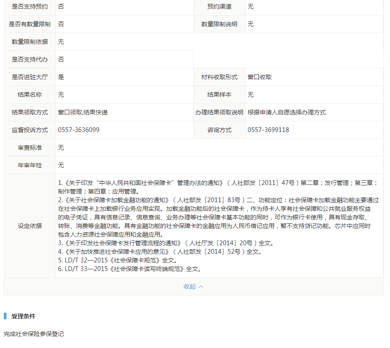
Task: Click the 受理条件 section heading
Action: [x=24, y=316]
